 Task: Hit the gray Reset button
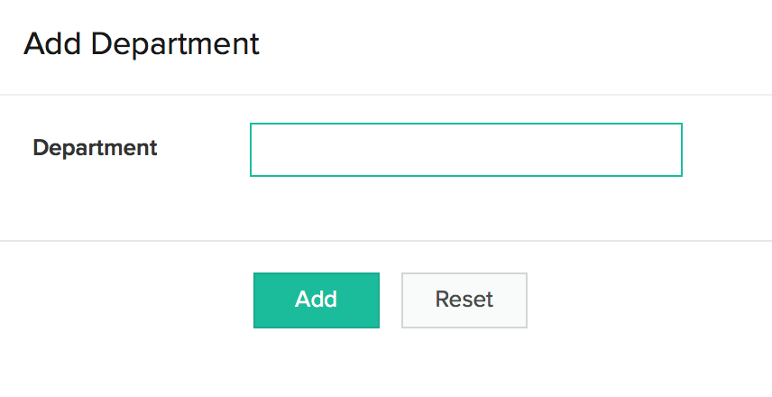[x=464, y=300]
